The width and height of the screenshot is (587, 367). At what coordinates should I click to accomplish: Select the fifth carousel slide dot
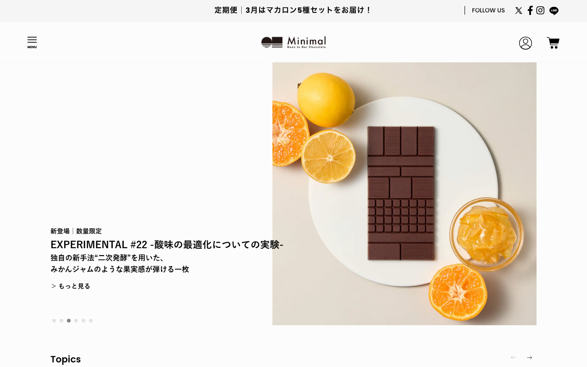83,321
